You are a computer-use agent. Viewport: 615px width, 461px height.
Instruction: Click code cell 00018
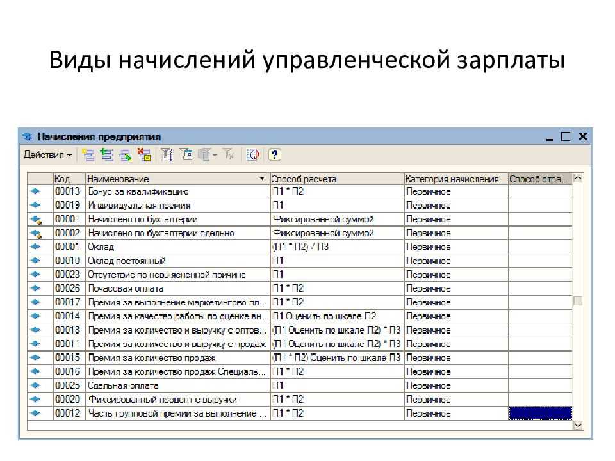pos(69,330)
